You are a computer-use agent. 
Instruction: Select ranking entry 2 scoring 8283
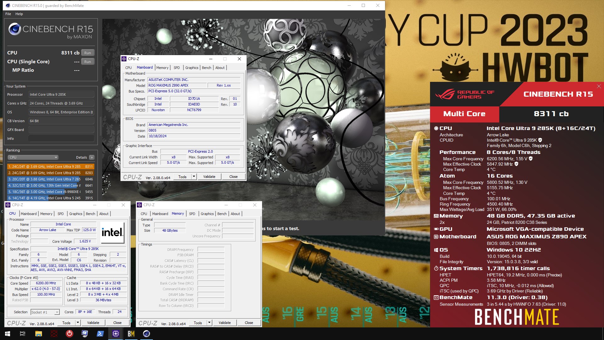(x=51, y=173)
